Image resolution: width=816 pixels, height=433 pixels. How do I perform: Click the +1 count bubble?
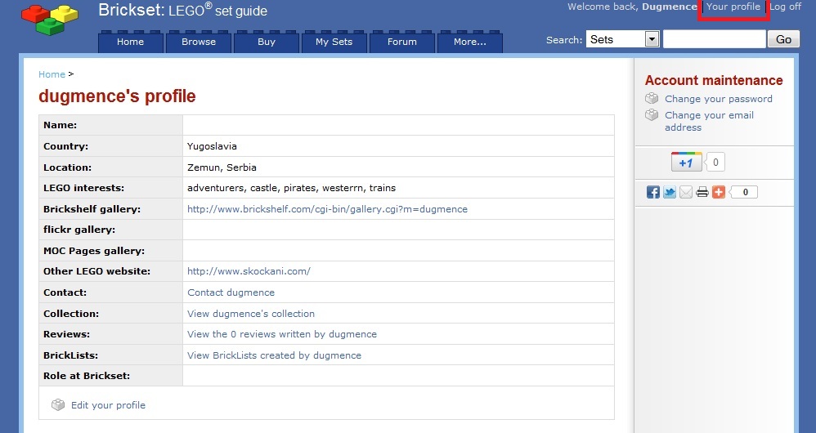pos(715,163)
